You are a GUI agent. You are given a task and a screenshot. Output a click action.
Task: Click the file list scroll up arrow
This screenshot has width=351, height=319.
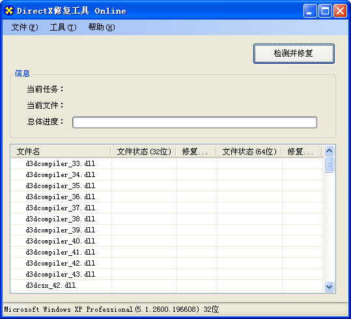[x=329, y=150]
